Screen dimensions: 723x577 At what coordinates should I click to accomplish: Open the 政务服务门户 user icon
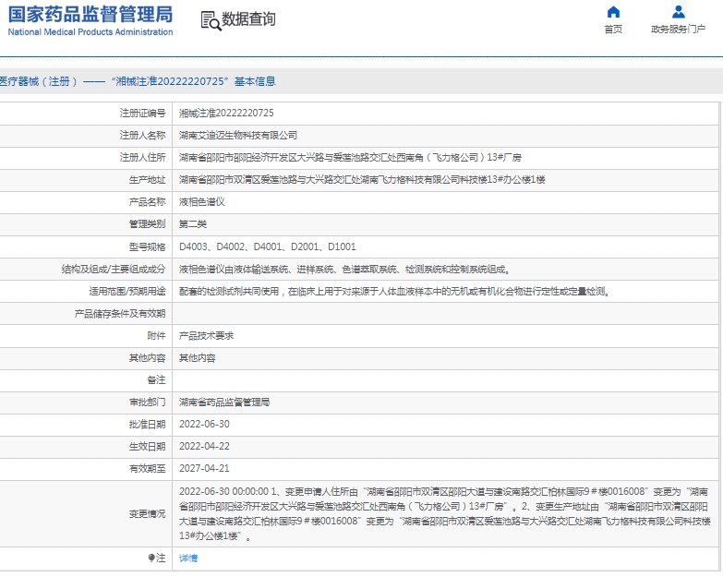(679, 12)
